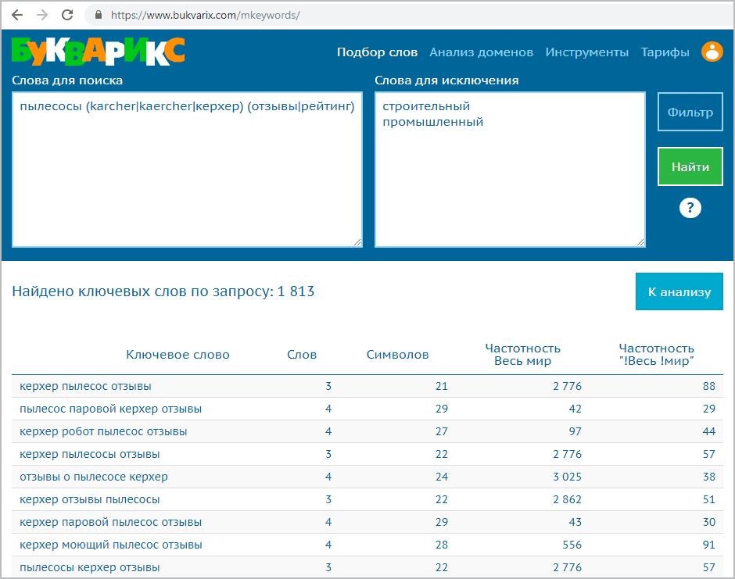Click the found keywords count heading

click(163, 291)
